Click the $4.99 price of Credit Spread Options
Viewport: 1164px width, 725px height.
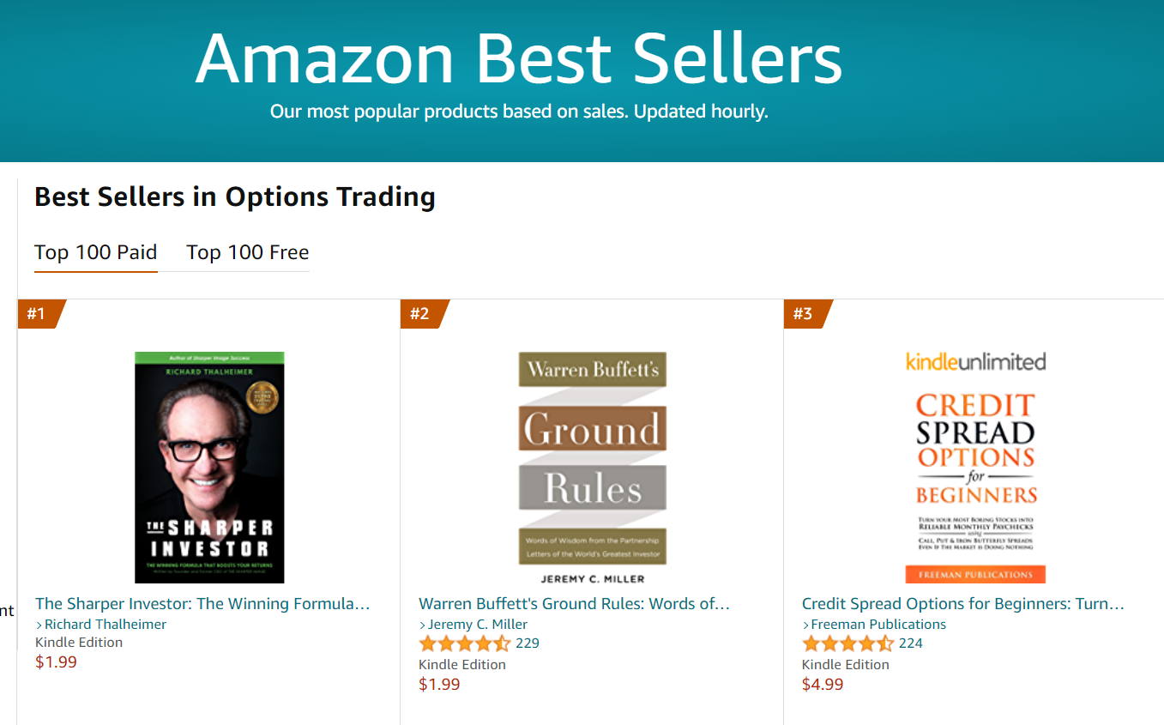tap(823, 685)
